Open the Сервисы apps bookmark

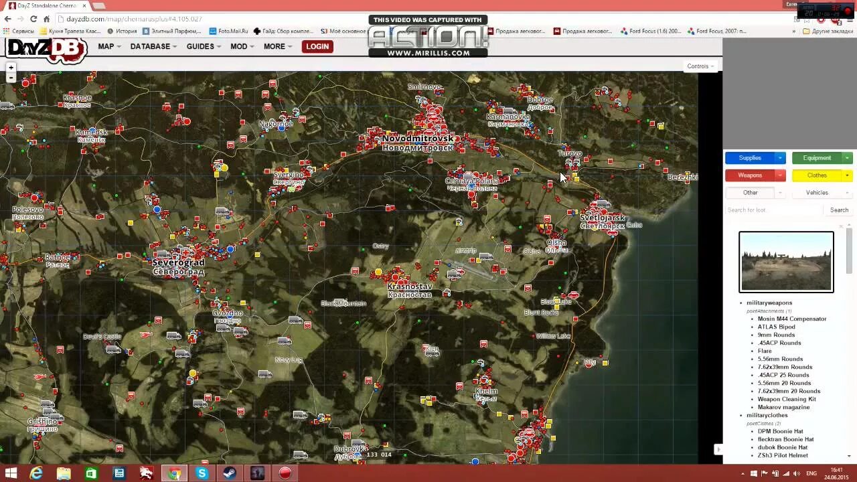click(x=19, y=31)
